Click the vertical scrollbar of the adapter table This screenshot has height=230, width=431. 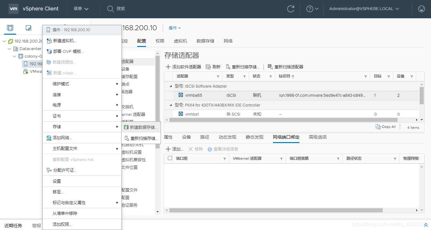click(x=422, y=95)
